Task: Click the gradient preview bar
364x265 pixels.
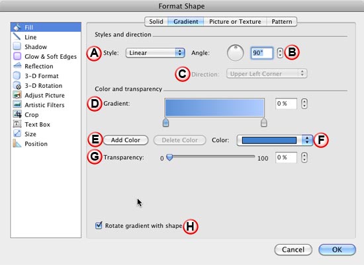Action: (x=214, y=108)
